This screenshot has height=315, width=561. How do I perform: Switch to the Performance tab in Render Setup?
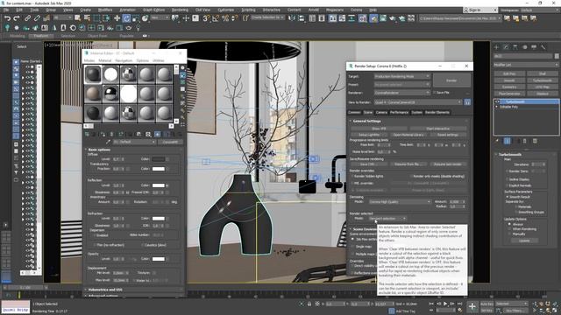click(399, 113)
